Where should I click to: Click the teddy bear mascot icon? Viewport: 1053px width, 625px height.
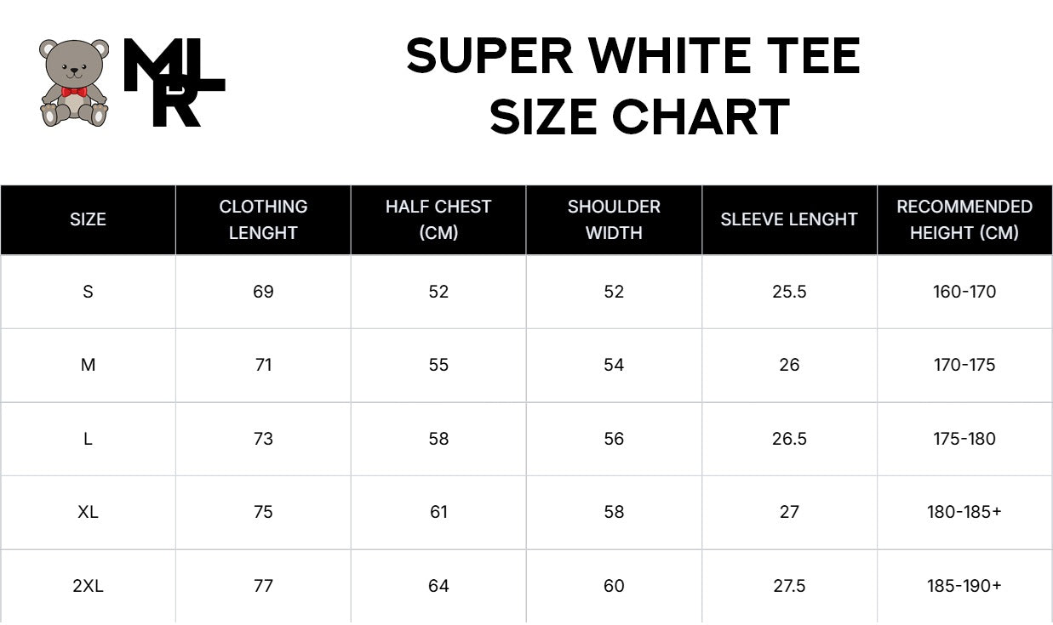coord(74,82)
